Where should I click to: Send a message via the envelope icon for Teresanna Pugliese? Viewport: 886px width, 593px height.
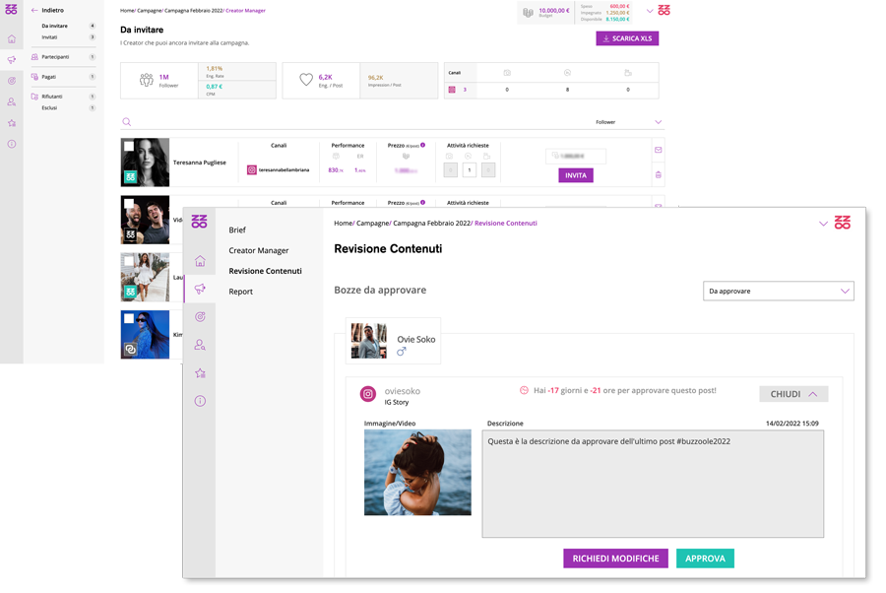point(659,150)
